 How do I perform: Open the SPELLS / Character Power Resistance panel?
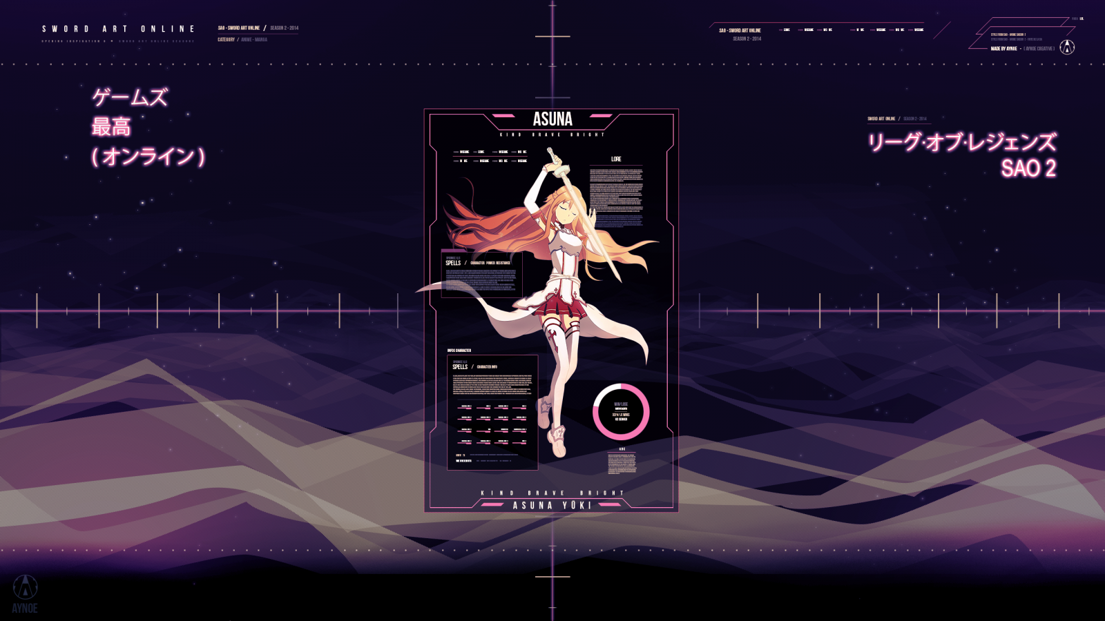click(481, 274)
